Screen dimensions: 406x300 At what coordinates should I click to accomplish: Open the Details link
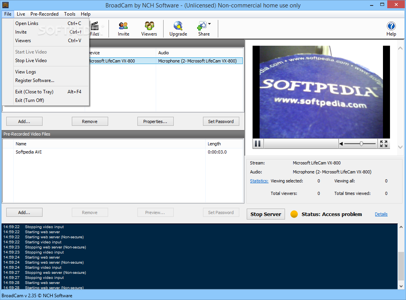click(381, 214)
